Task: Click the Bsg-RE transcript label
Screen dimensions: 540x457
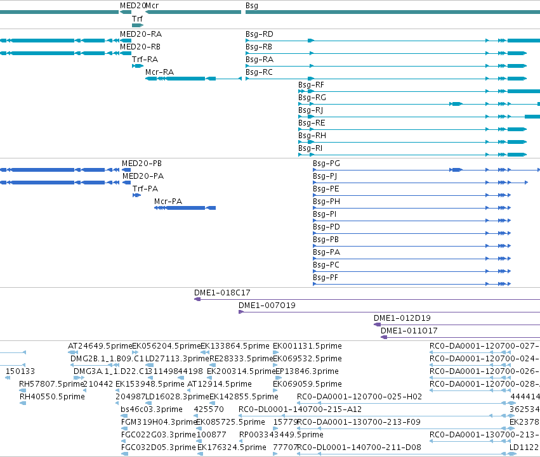Action: click(312, 123)
